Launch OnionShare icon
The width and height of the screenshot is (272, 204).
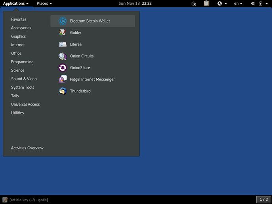[63, 68]
